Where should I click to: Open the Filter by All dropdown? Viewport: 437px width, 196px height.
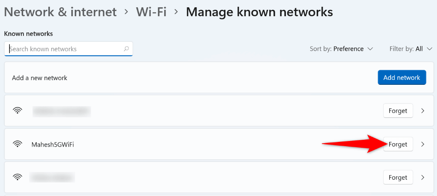coord(406,49)
